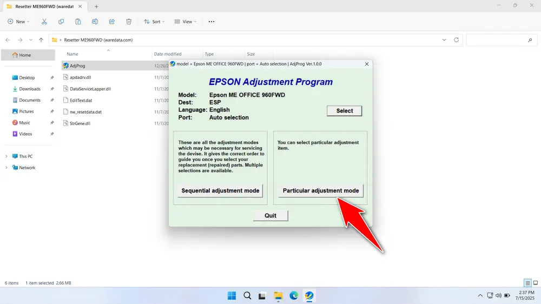Click the Rename icon in Explorer toolbar
This screenshot has height=304, width=541.
point(95,22)
